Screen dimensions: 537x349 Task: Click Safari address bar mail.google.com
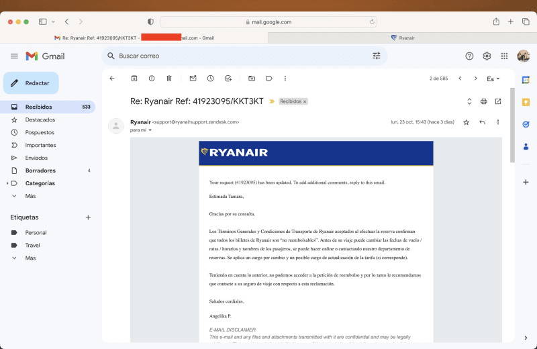pyautogui.click(x=268, y=22)
